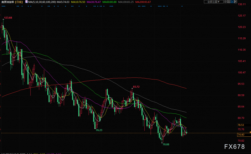This screenshot has width=251, height=154.
Task: Click the second chart layout icon
Action: [x=229, y=2]
